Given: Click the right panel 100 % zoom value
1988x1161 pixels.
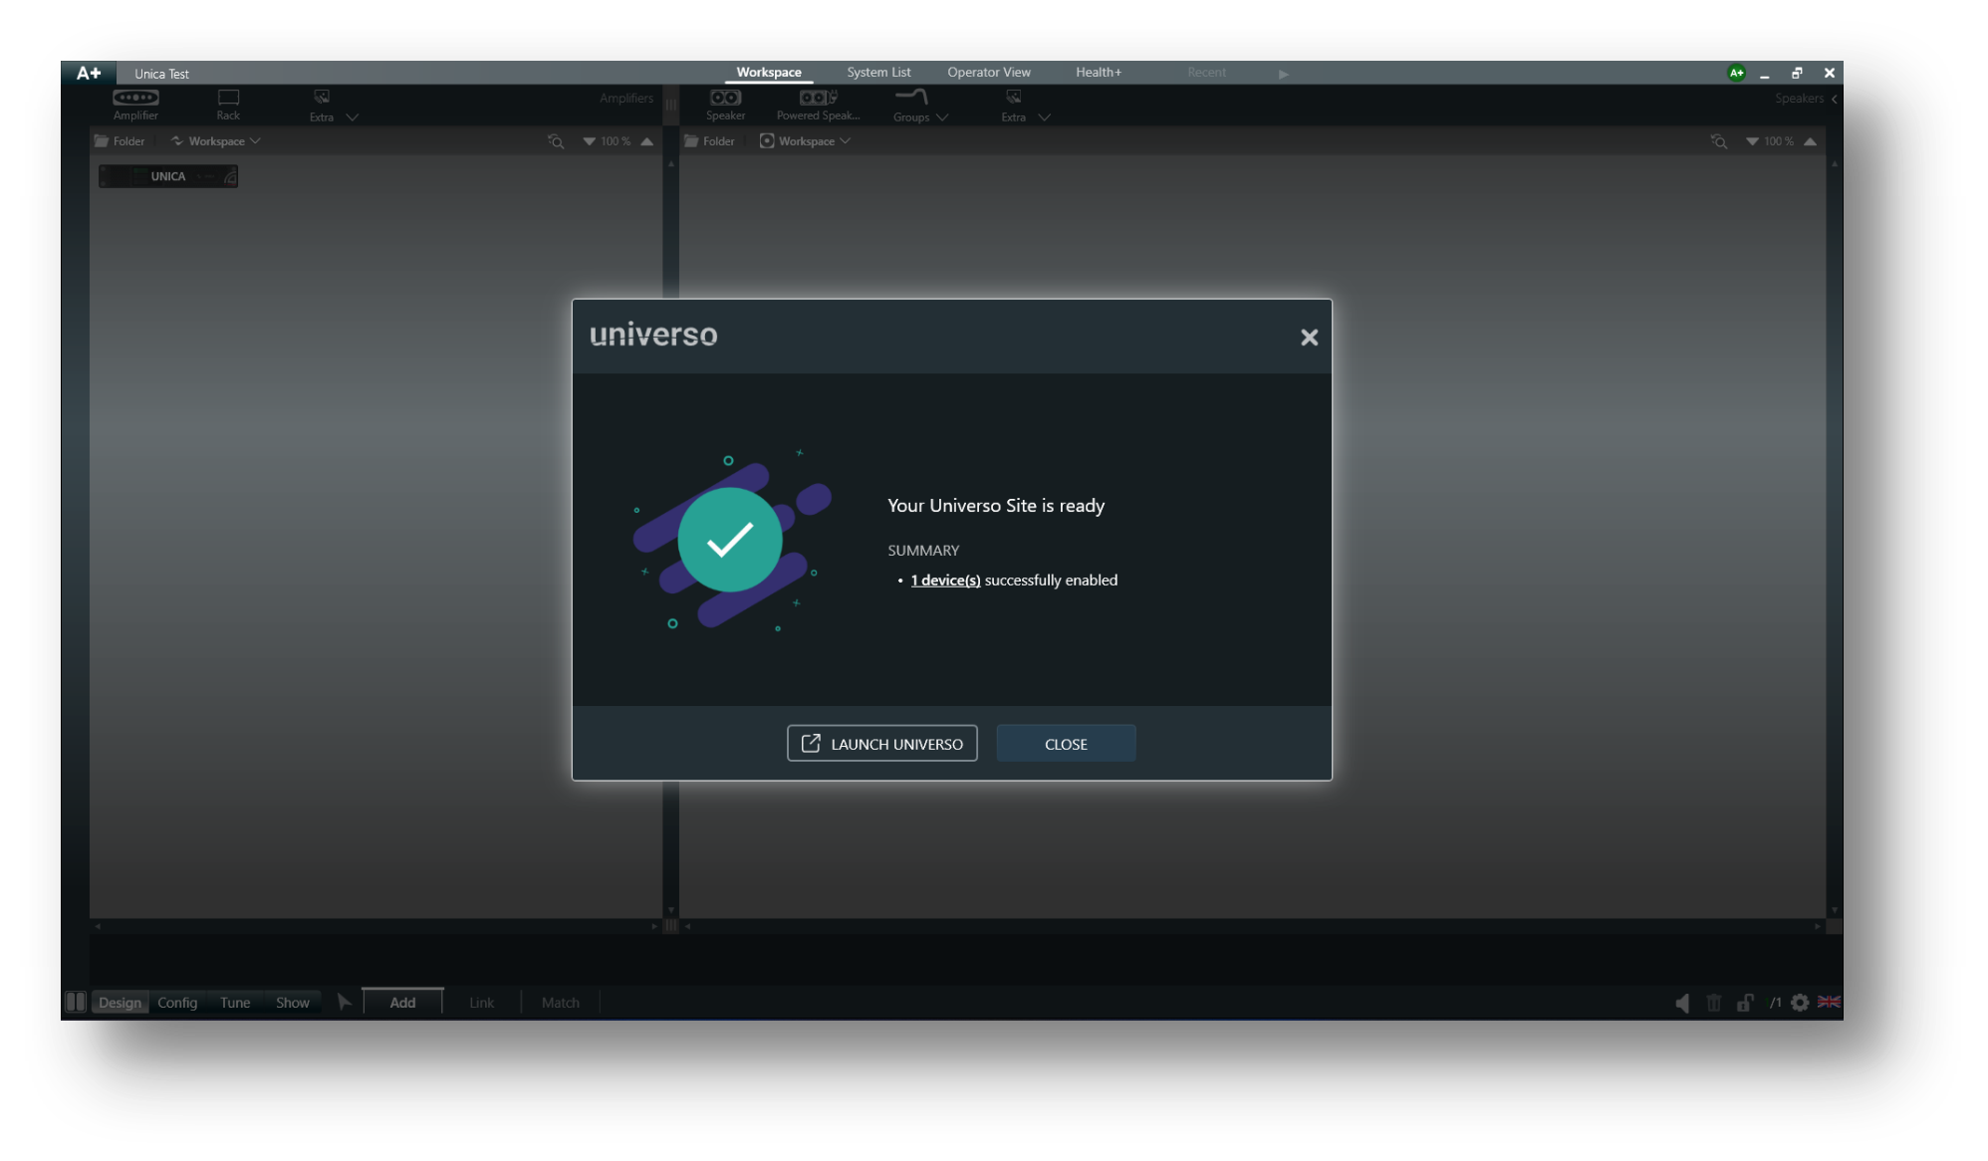Looking at the screenshot, I should (1779, 141).
